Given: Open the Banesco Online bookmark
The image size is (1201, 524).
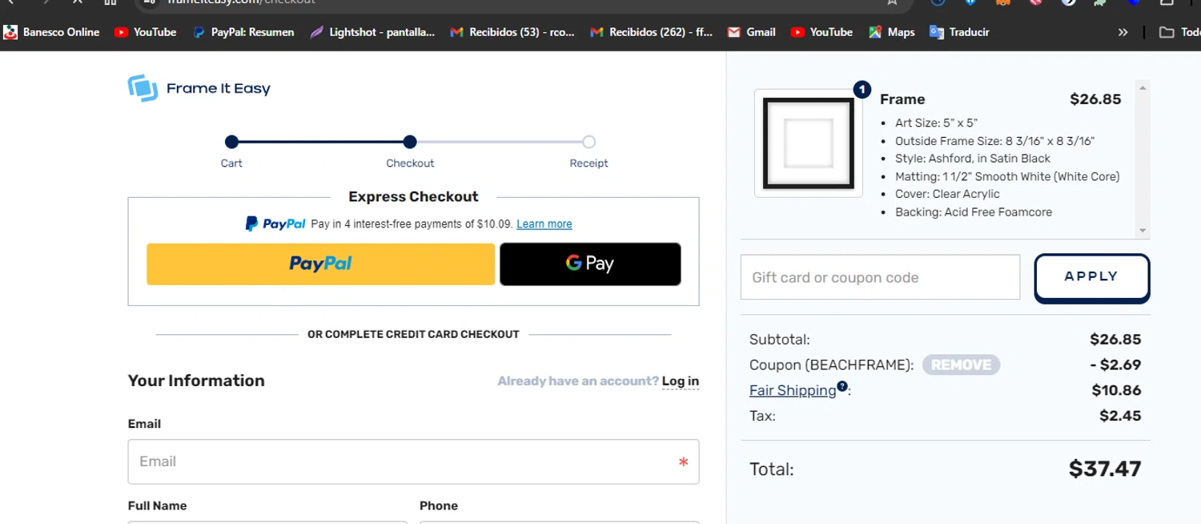Looking at the screenshot, I should [x=52, y=32].
